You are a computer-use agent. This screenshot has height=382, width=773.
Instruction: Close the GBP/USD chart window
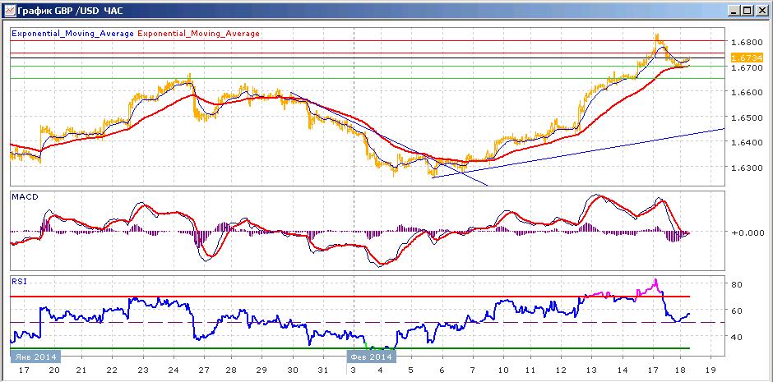761,10
